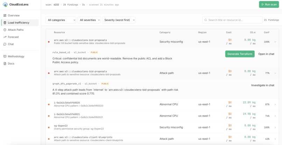Open Chat in sidebar
This screenshot has width=282, height=145.
click(x=20, y=44)
